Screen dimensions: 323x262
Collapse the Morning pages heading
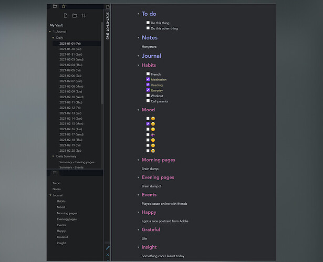[138, 160]
